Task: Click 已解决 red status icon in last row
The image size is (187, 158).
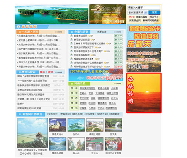Action: [118, 67]
